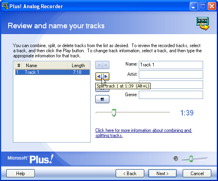Click the # column header
The height and width of the screenshot is (181, 218).
(x=18, y=66)
